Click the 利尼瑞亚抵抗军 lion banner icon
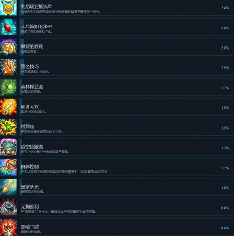This screenshot has height=236, width=234. [x=9, y=7]
